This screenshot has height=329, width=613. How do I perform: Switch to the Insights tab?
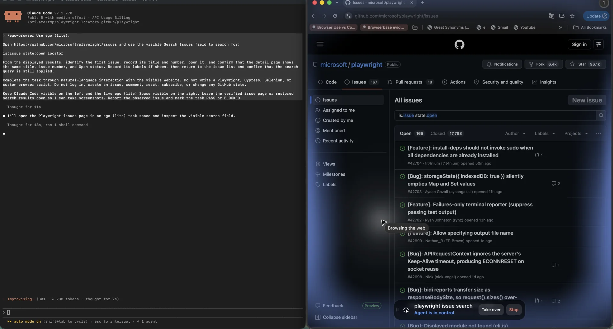pos(544,82)
